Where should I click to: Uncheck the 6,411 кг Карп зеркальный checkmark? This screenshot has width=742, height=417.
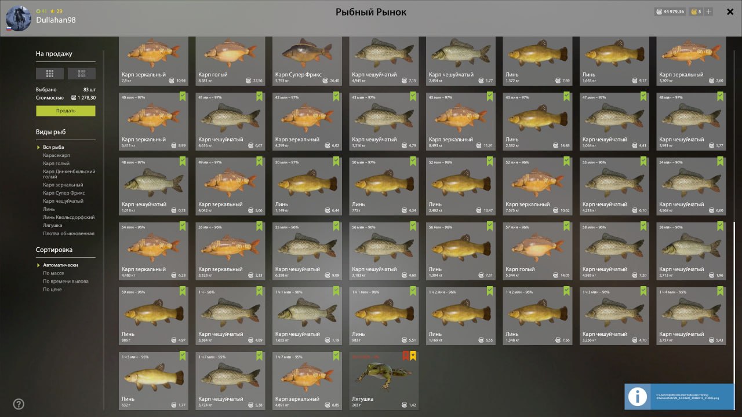tap(183, 97)
